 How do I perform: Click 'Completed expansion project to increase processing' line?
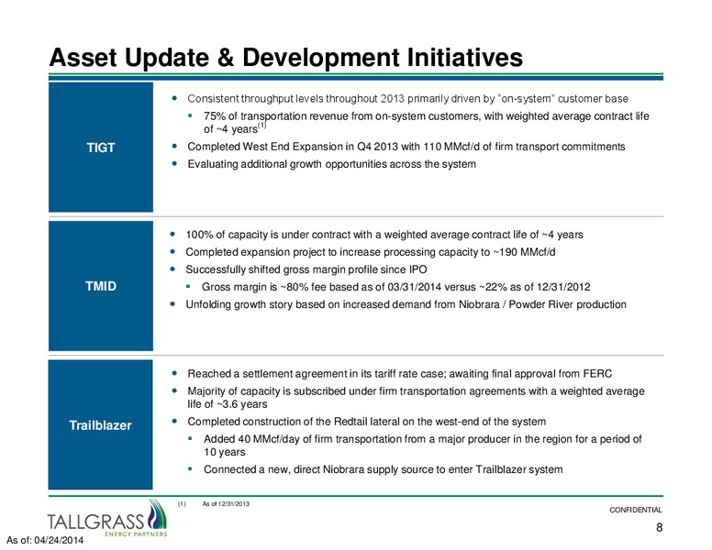point(370,252)
